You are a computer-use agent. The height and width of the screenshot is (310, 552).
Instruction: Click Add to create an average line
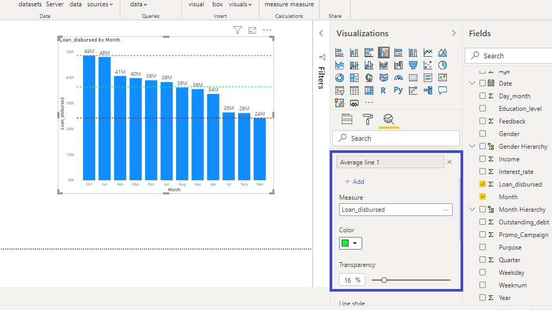pyautogui.click(x=354, y=182)
